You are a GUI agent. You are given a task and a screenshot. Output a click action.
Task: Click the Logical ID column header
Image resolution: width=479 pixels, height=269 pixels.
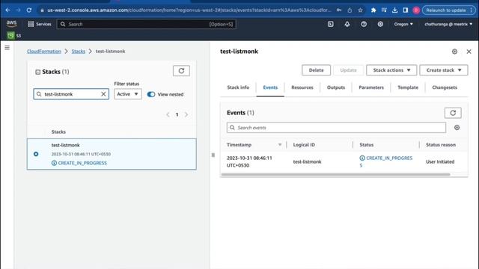[x=304, y=144]
